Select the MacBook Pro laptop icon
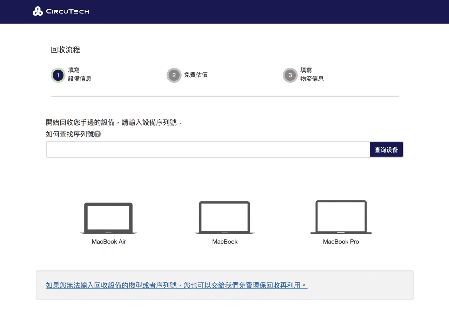This screenshot has width=449, height=315. coord(341,217)
